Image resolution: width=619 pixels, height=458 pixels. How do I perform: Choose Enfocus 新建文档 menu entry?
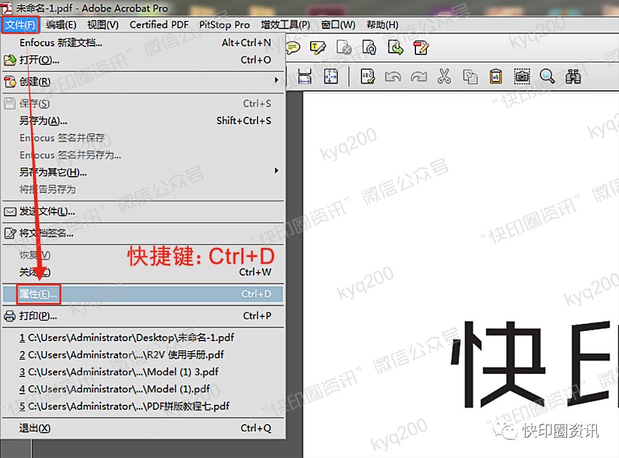[144, 43]
